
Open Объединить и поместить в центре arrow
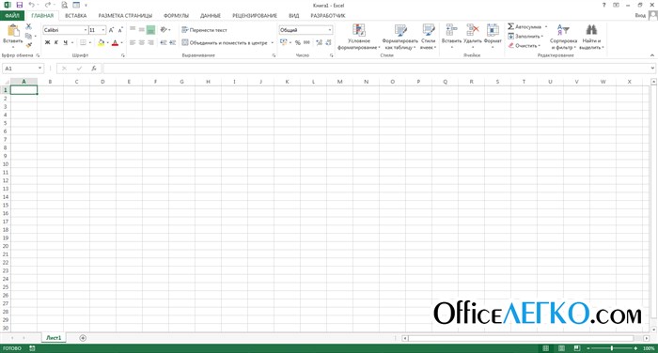[x=273, y=42]
